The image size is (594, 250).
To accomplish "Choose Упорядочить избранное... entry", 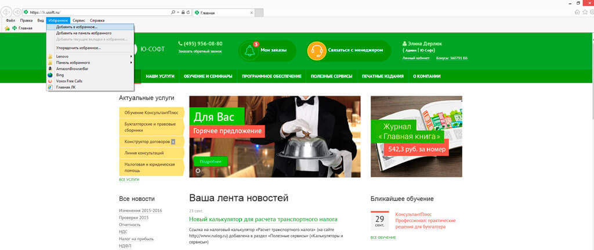I will 90,48.
